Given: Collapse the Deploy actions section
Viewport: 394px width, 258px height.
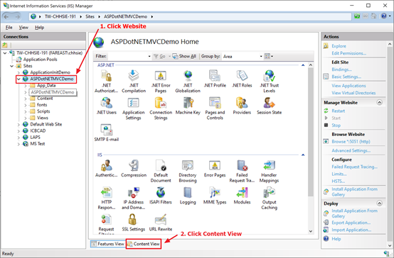Looking at the screenshot, I should [x=380, y=203].
